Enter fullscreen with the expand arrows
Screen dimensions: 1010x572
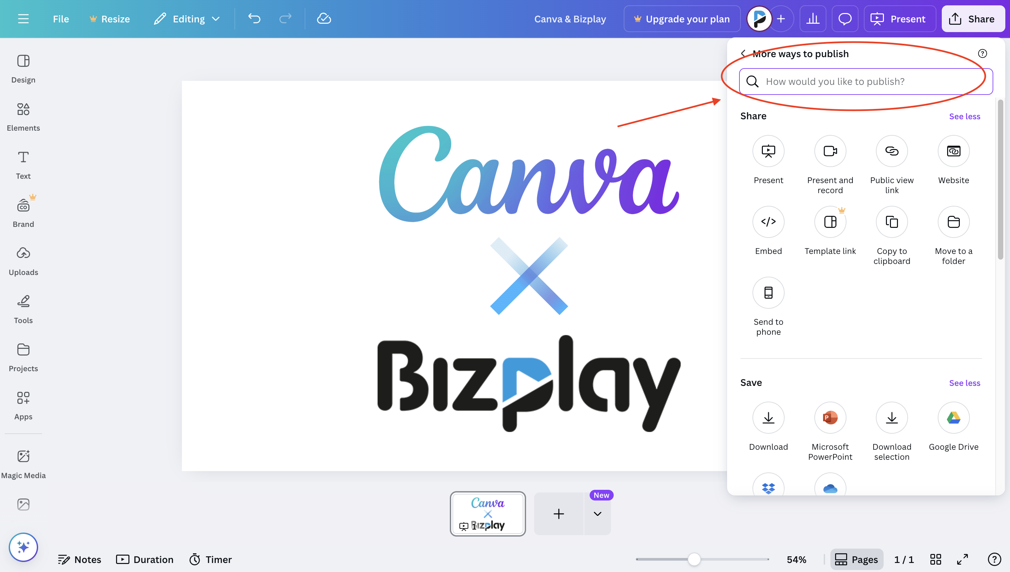pyautogui.click(x=963, y=559)
